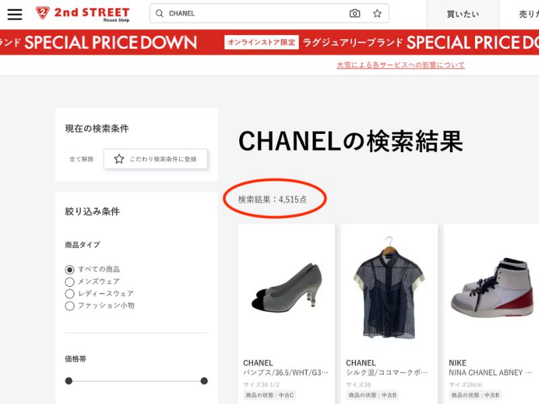Screen dimensions: 539x404
Task: Click the left price range slider handle
Action: [x=69, y=380]
